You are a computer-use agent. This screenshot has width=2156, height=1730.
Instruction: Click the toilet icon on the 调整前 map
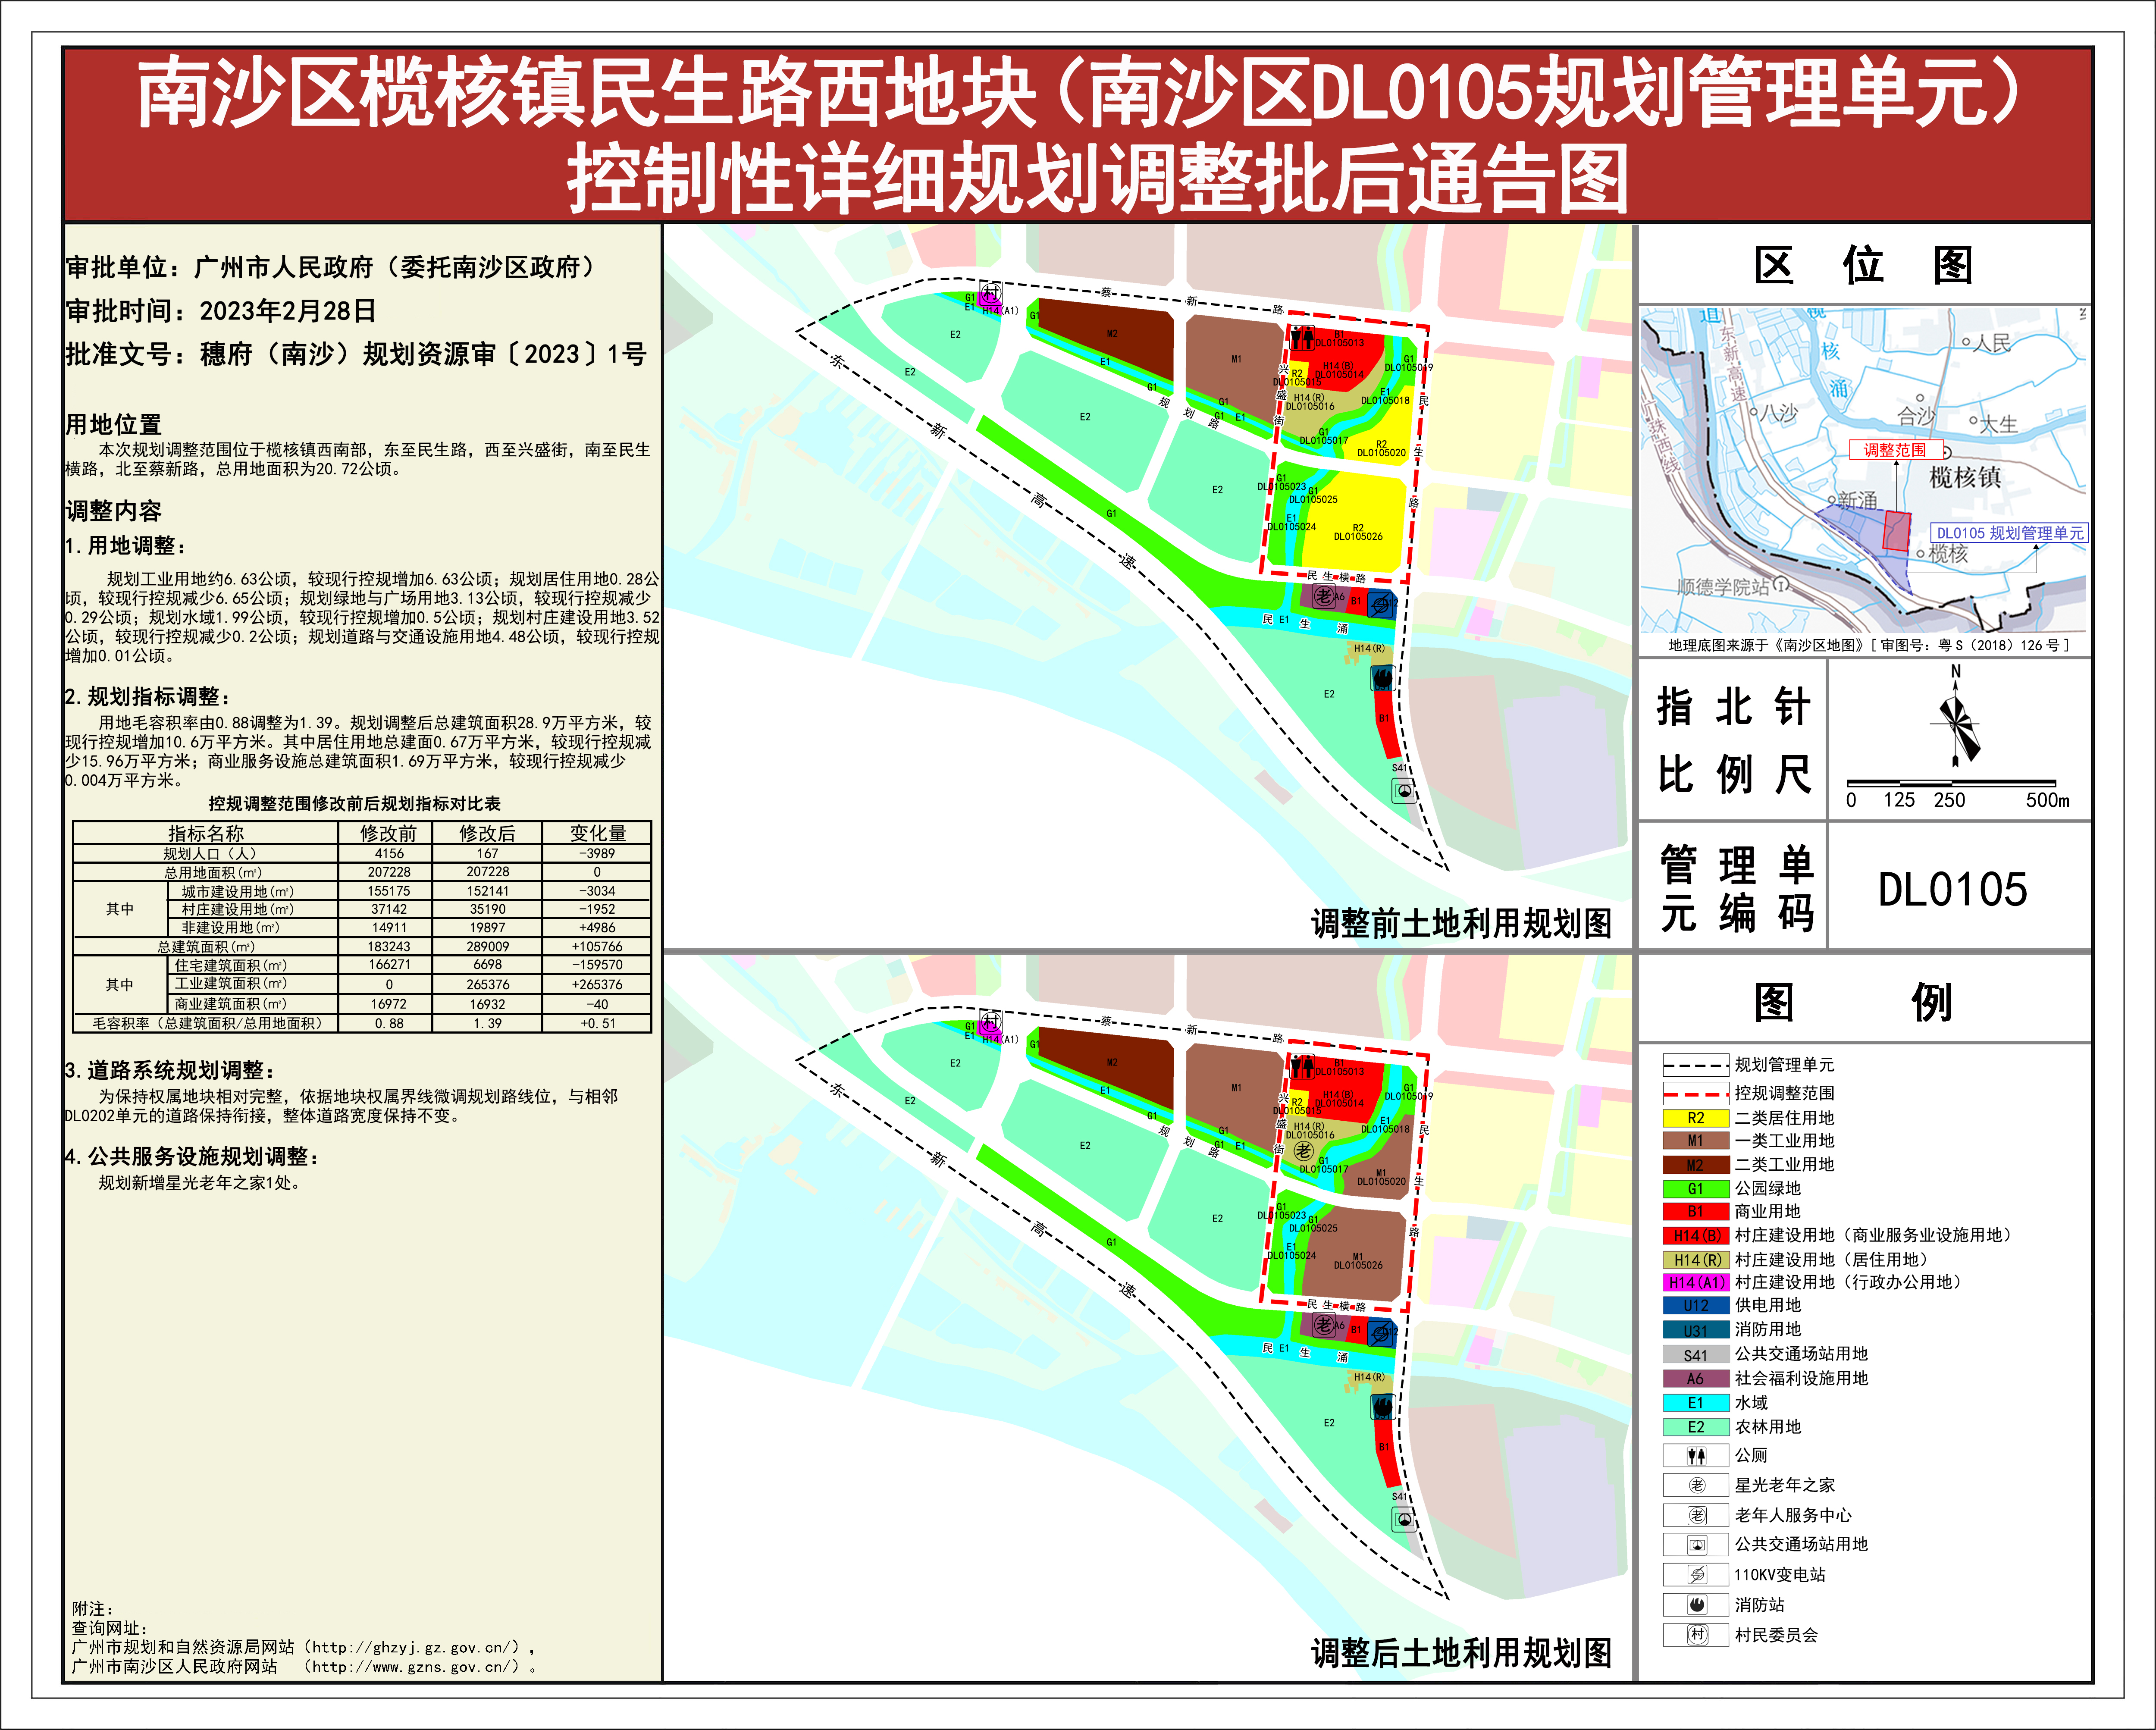point(1301,337)
